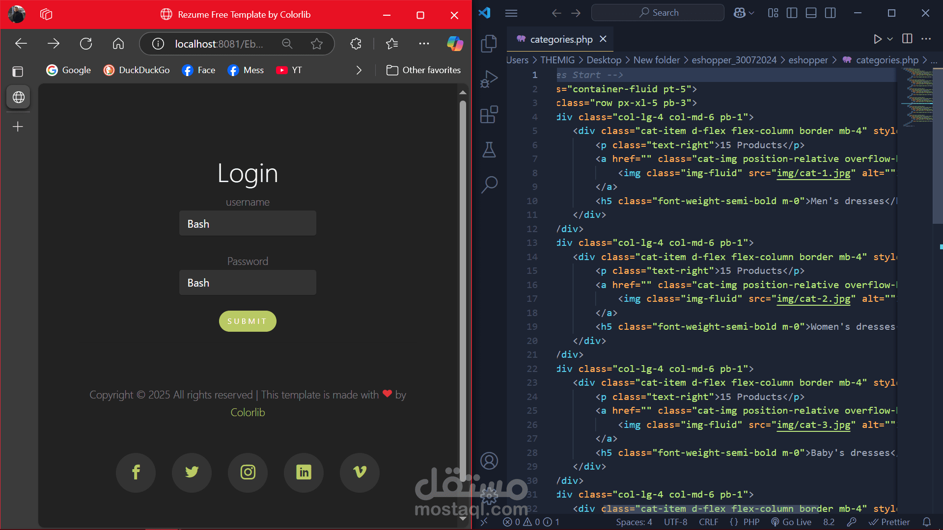Click Vimeo social icon in footer
Image resolution: width=943 pixels, height=530 pixels.
[360, 472]
